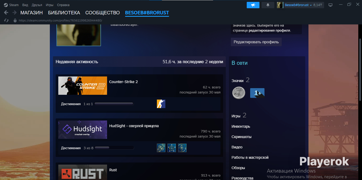Open the Обзоры link
362x180 pixels.
238,168
